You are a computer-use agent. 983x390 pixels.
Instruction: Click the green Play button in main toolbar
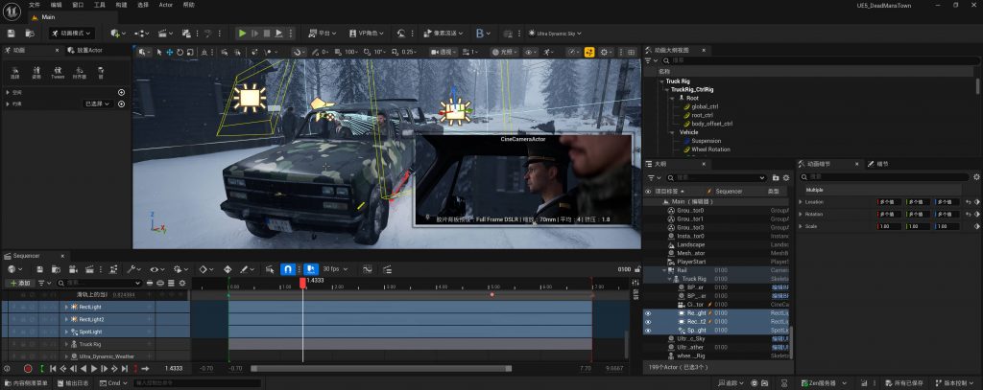point(243,33)
